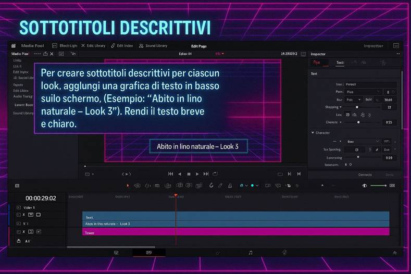
Task: Select Edit Inyex in the left list
Action: pos(21,72)
